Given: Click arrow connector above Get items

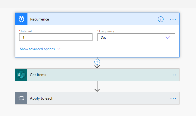Looking at the screenshot, I should (97, 66).
